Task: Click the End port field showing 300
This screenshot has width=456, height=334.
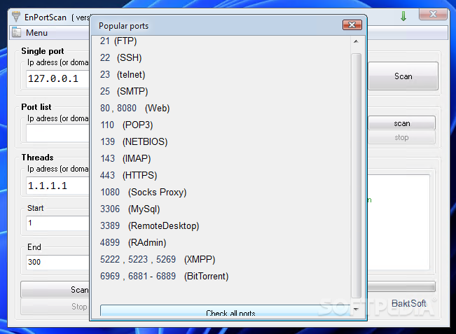Action: 57,262
